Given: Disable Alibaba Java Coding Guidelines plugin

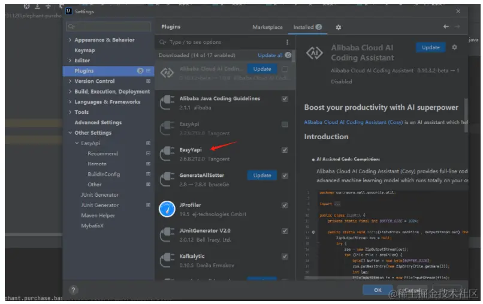Looking at the screenshot, I should [x=285, y=99].
